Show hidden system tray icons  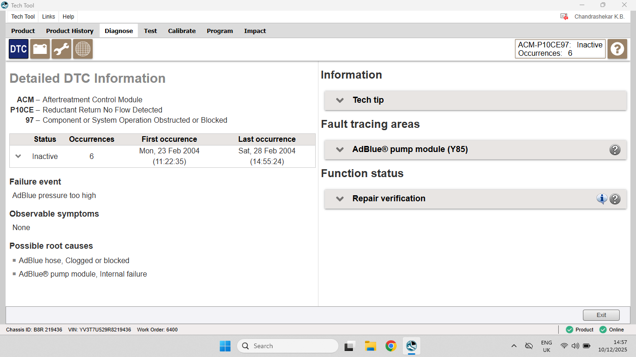514,346
